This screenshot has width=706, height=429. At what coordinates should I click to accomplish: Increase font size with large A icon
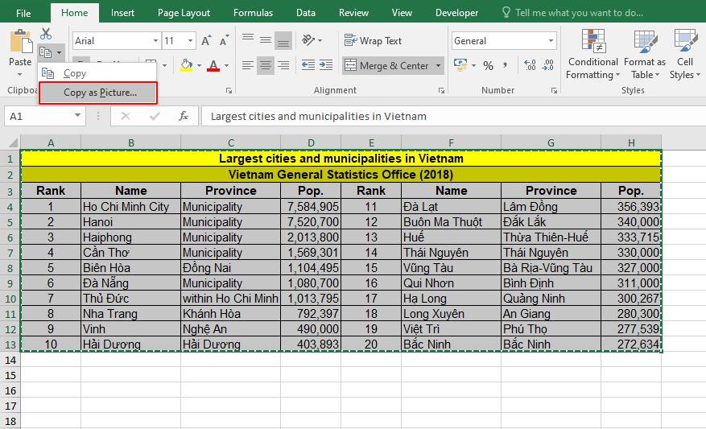207,40
